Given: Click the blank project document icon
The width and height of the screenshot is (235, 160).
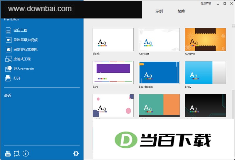Looking at the screenshot, I should tap(9, 30).
